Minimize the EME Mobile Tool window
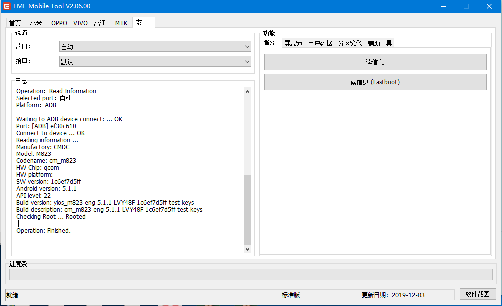Screen dimensions: 502x306 [444, 6]
